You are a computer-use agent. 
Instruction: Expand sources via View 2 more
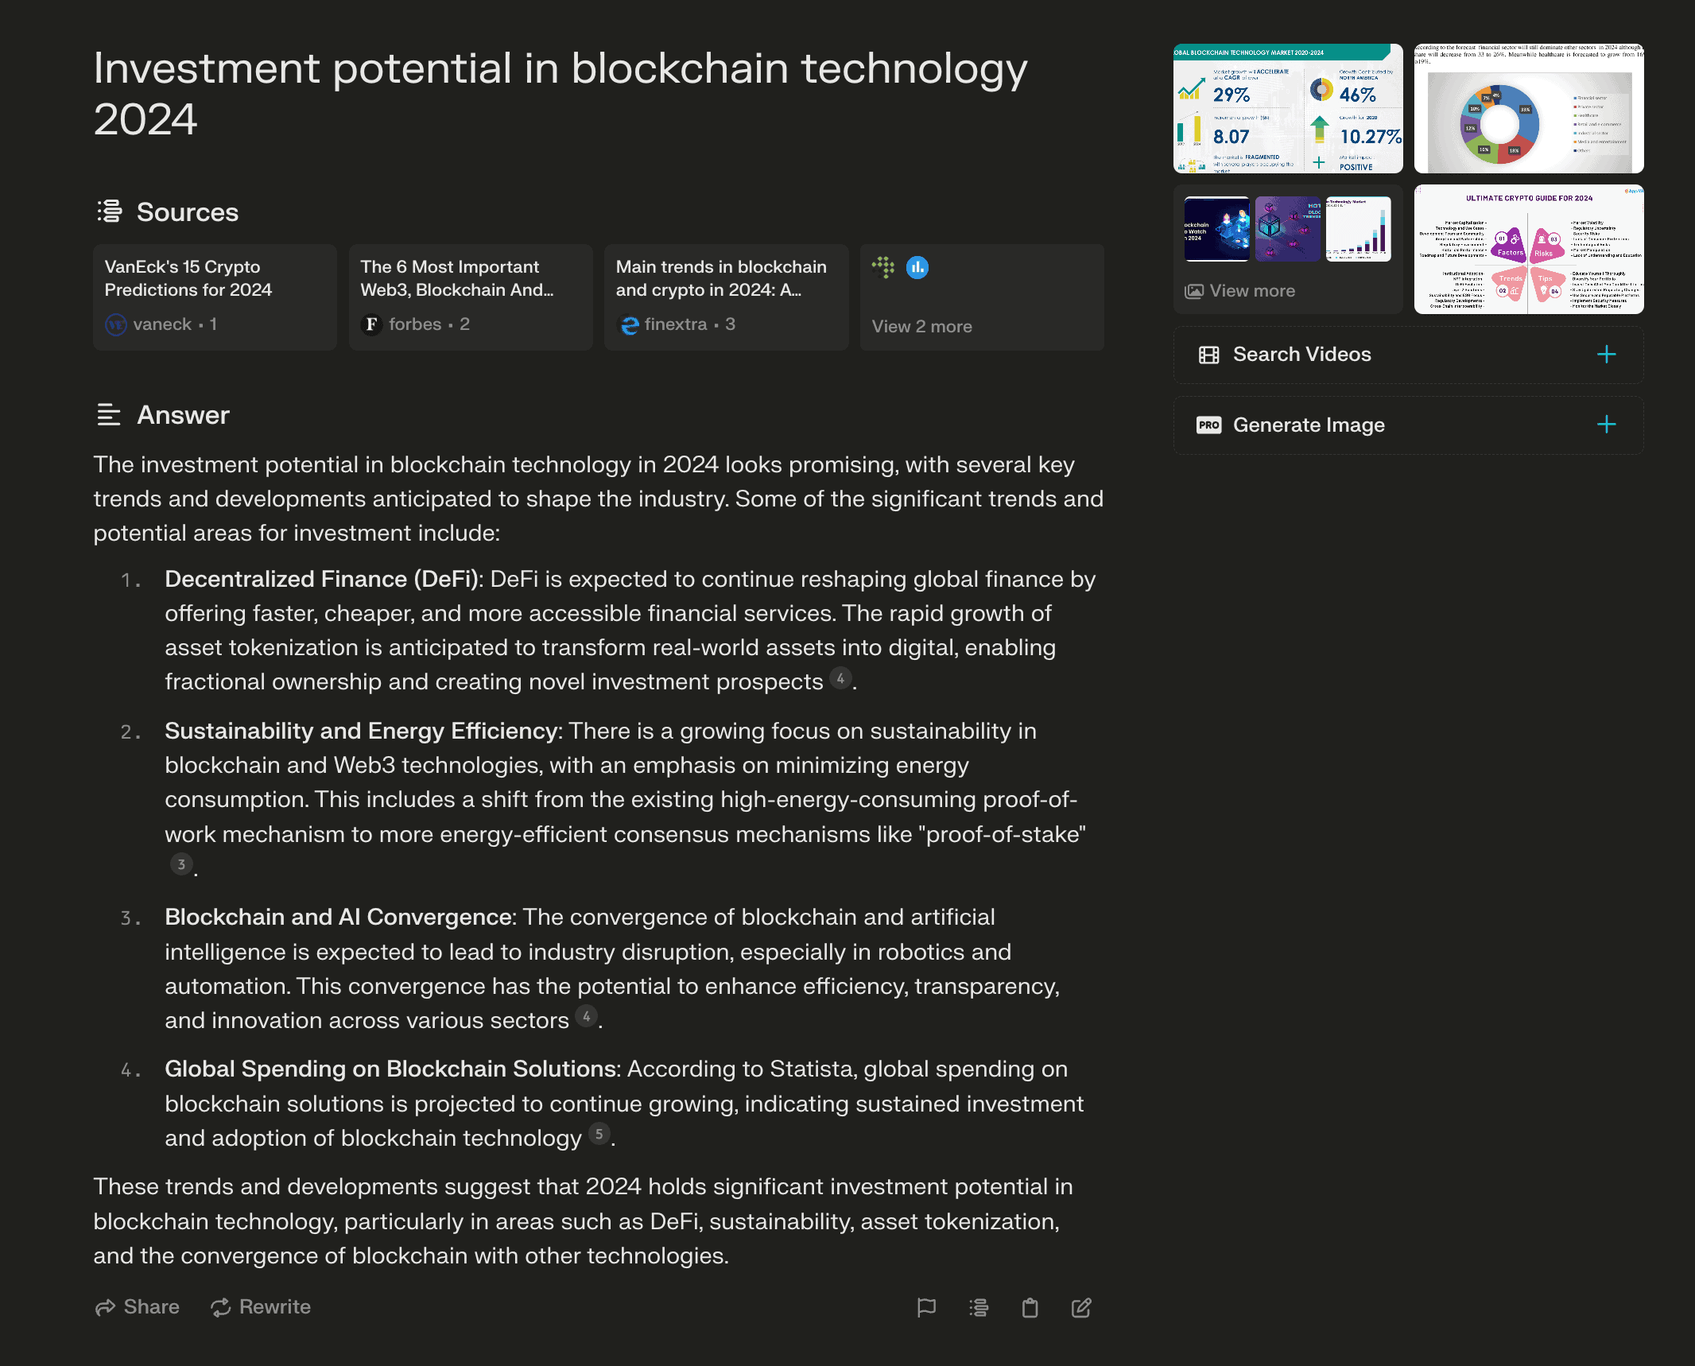pyautogui.click(x=921, y=327)
